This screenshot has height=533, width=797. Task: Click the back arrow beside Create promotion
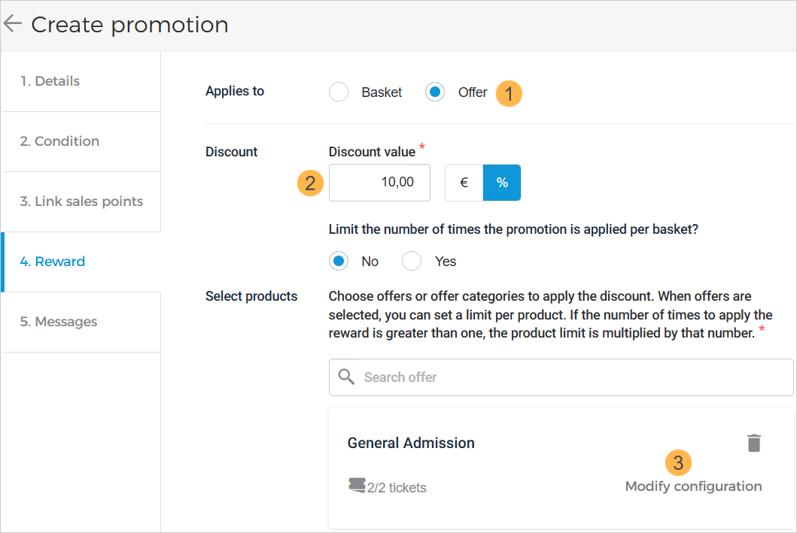[13, 24]
